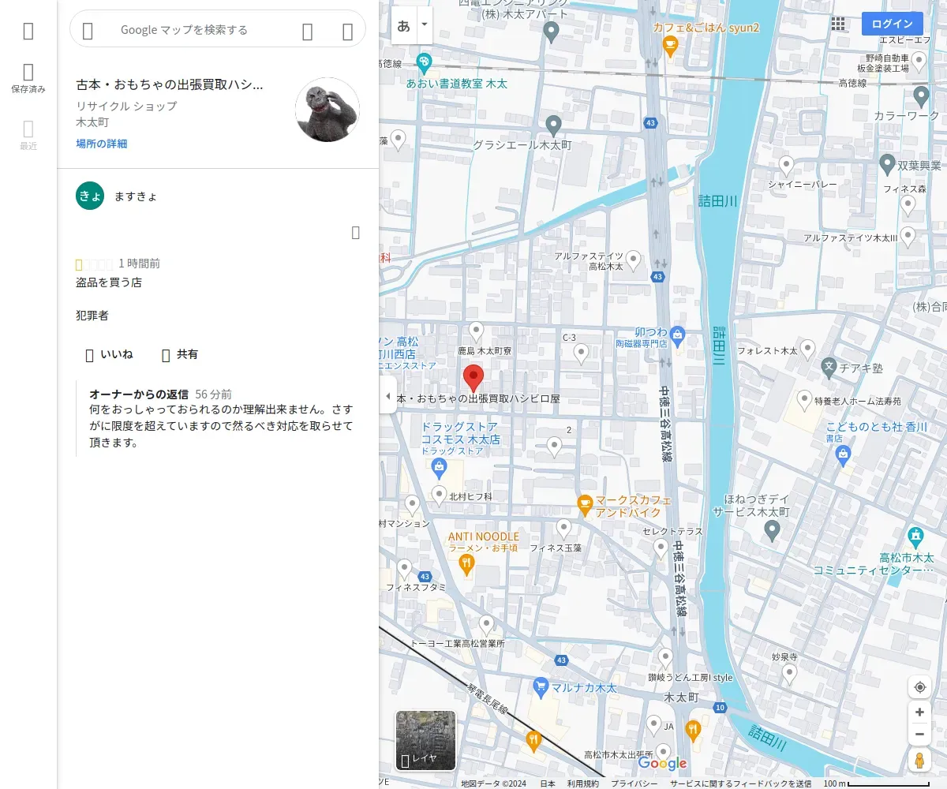The image size is (947, 789).
Task: Click the マルナカ木太 shopping cart marker
Action: [x=541, y=687]
